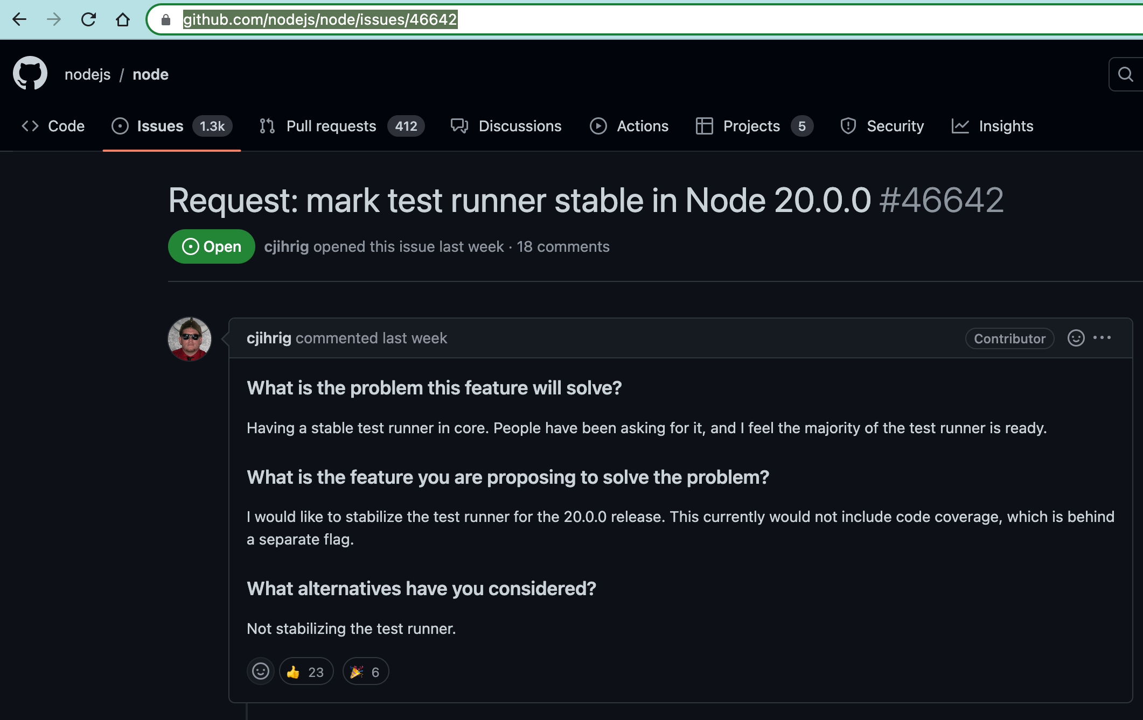Open the Issues tab icon
The height and width of the screenshot is (720, 1143).
click(120, 126)
